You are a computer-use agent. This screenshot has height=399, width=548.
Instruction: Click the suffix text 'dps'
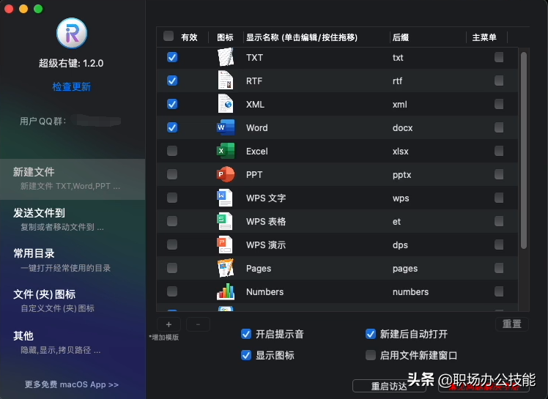pyautogui.click(x=400, y=245)
